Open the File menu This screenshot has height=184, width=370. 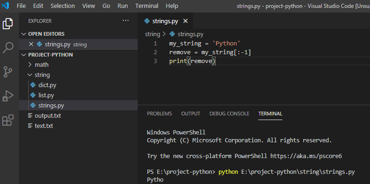coord(21,6)
